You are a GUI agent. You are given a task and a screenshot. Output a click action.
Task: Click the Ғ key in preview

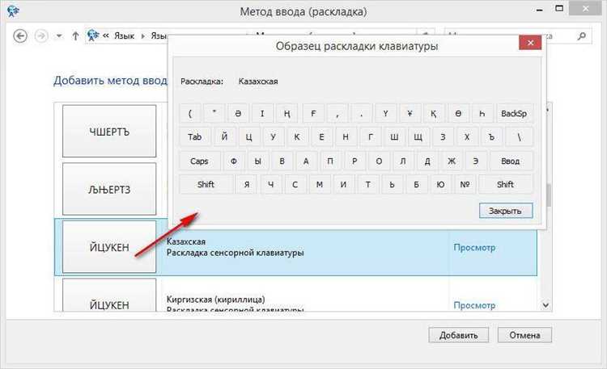(313, 113)
